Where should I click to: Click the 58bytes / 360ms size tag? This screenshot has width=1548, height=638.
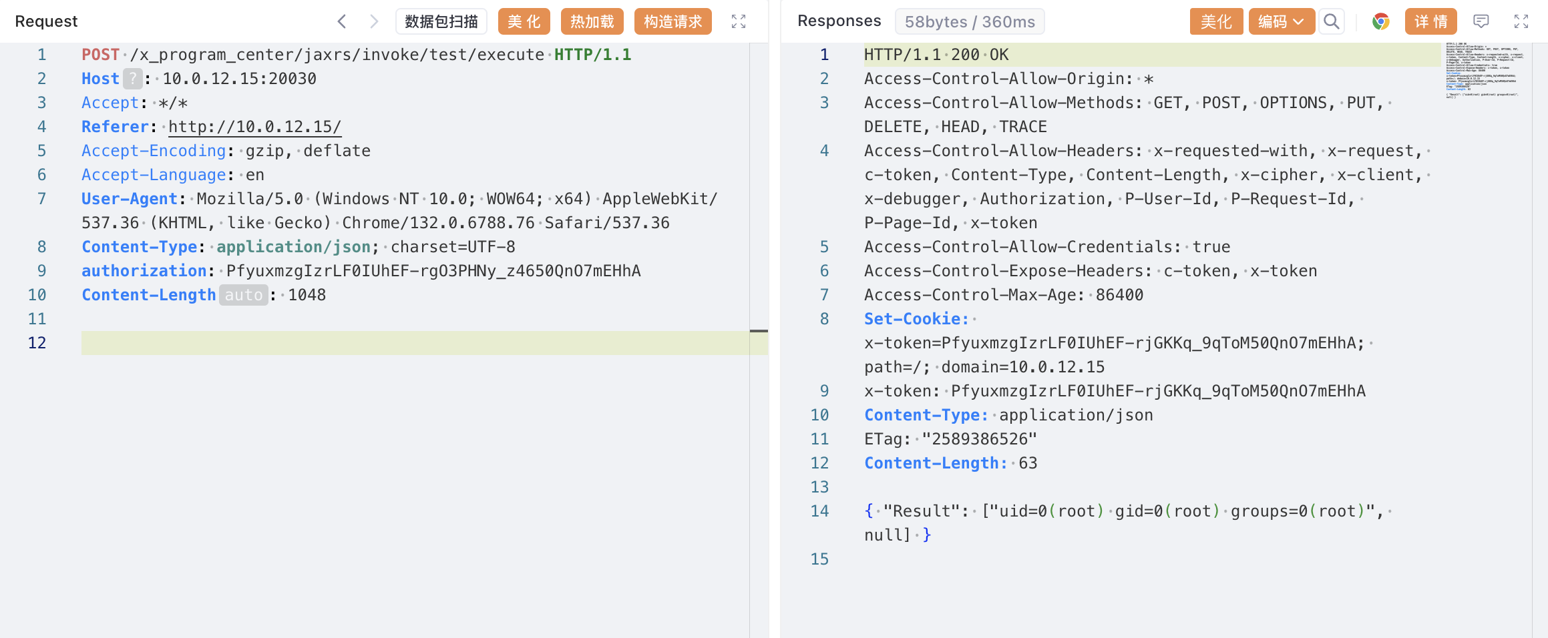969,21
